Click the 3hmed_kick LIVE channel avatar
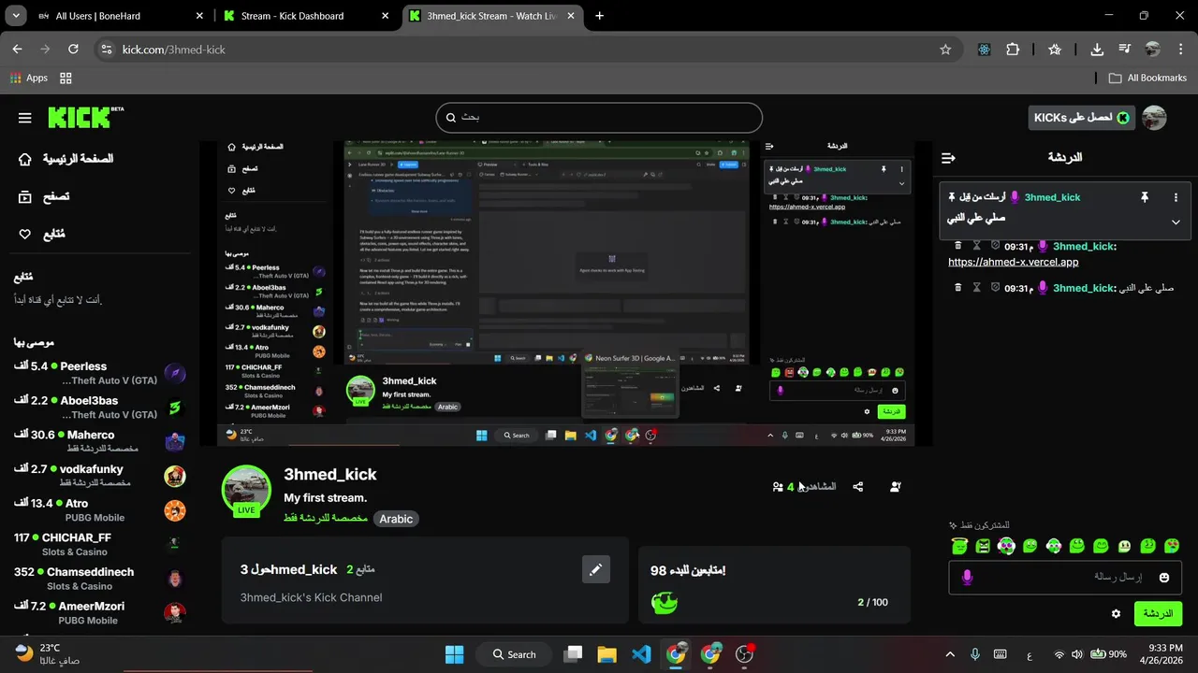Viewport: 1198px width, 673px height. pos(246,490)
